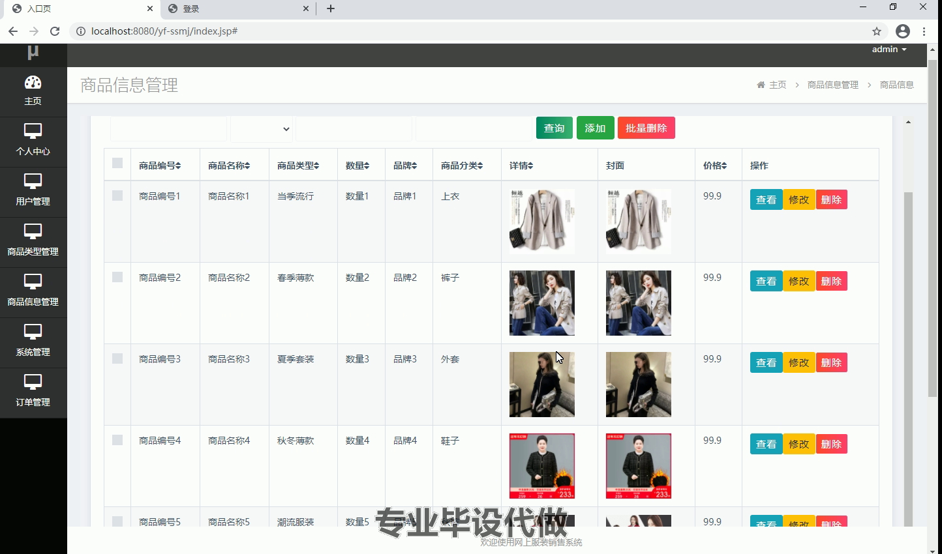This screenshot has width=942, height=554.
Task: Click 删除 for 商品名称4
Action: coord(832,444)
